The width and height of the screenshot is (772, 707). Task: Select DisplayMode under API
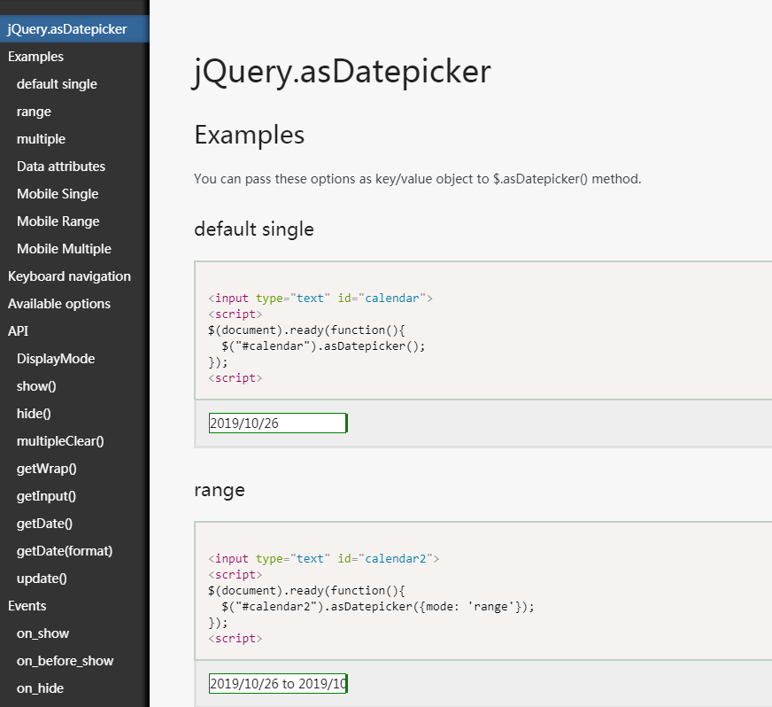[56, 359]
